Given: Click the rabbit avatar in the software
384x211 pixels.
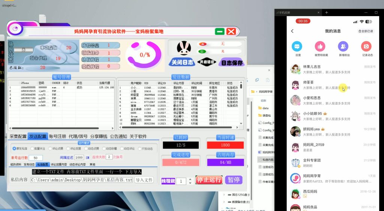Looking at the screenshot, I should [184, 48].
